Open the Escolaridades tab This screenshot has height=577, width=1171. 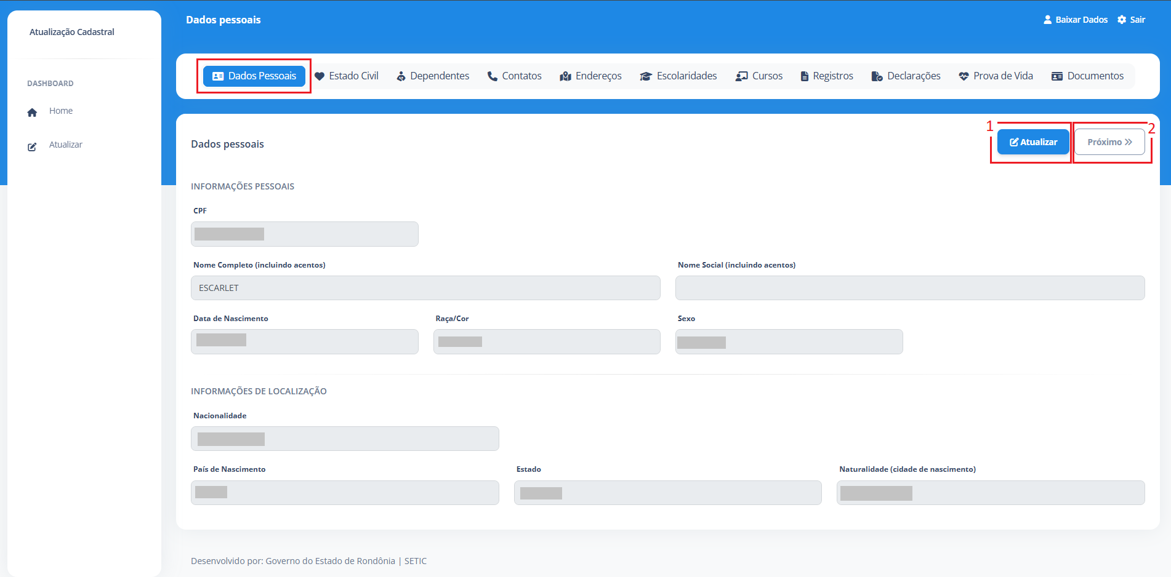pyautogui.click(x=678, y=76)
